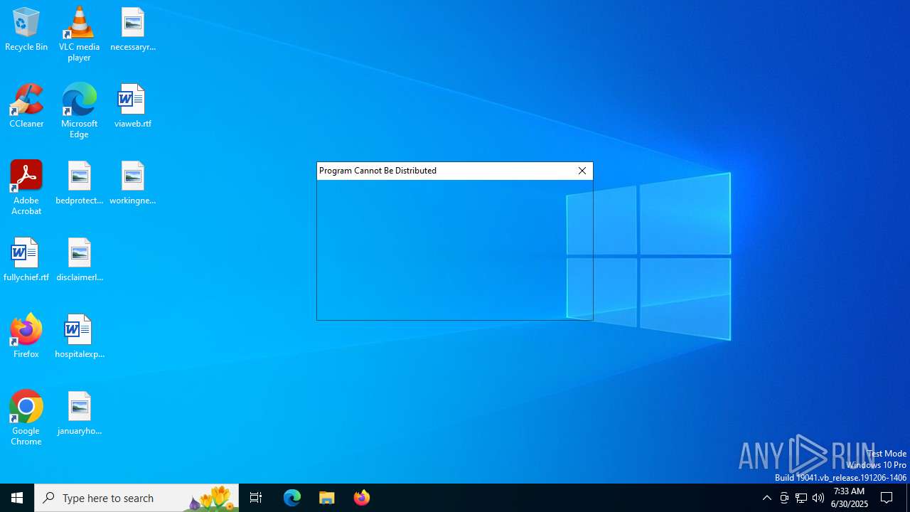This screenshot has height=512, width=910.
Task: Select the Recycle Bin desktop icon
Action: (x=26, y=29)
